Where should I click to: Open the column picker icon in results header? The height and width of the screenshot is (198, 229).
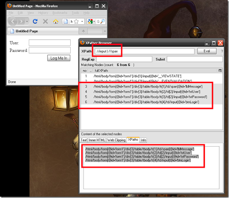(220, 71)
